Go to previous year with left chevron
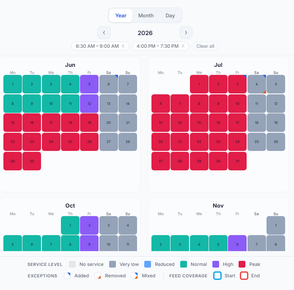This screenshot has width=294, height=290. tap(104, 33)
